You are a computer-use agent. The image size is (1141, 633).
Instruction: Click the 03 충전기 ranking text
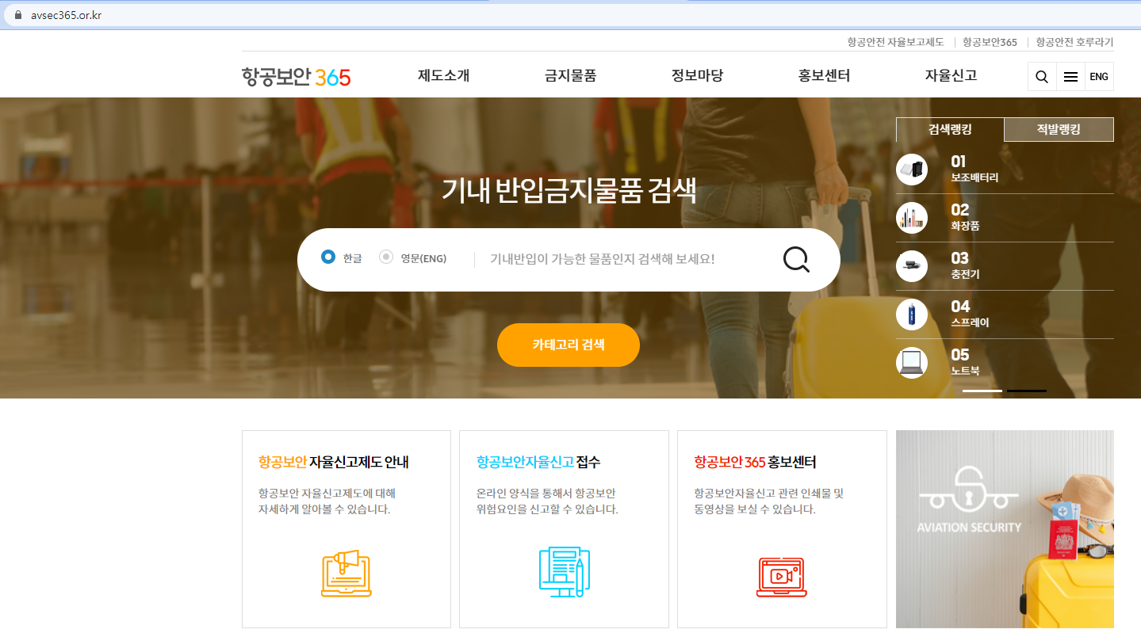965,266
